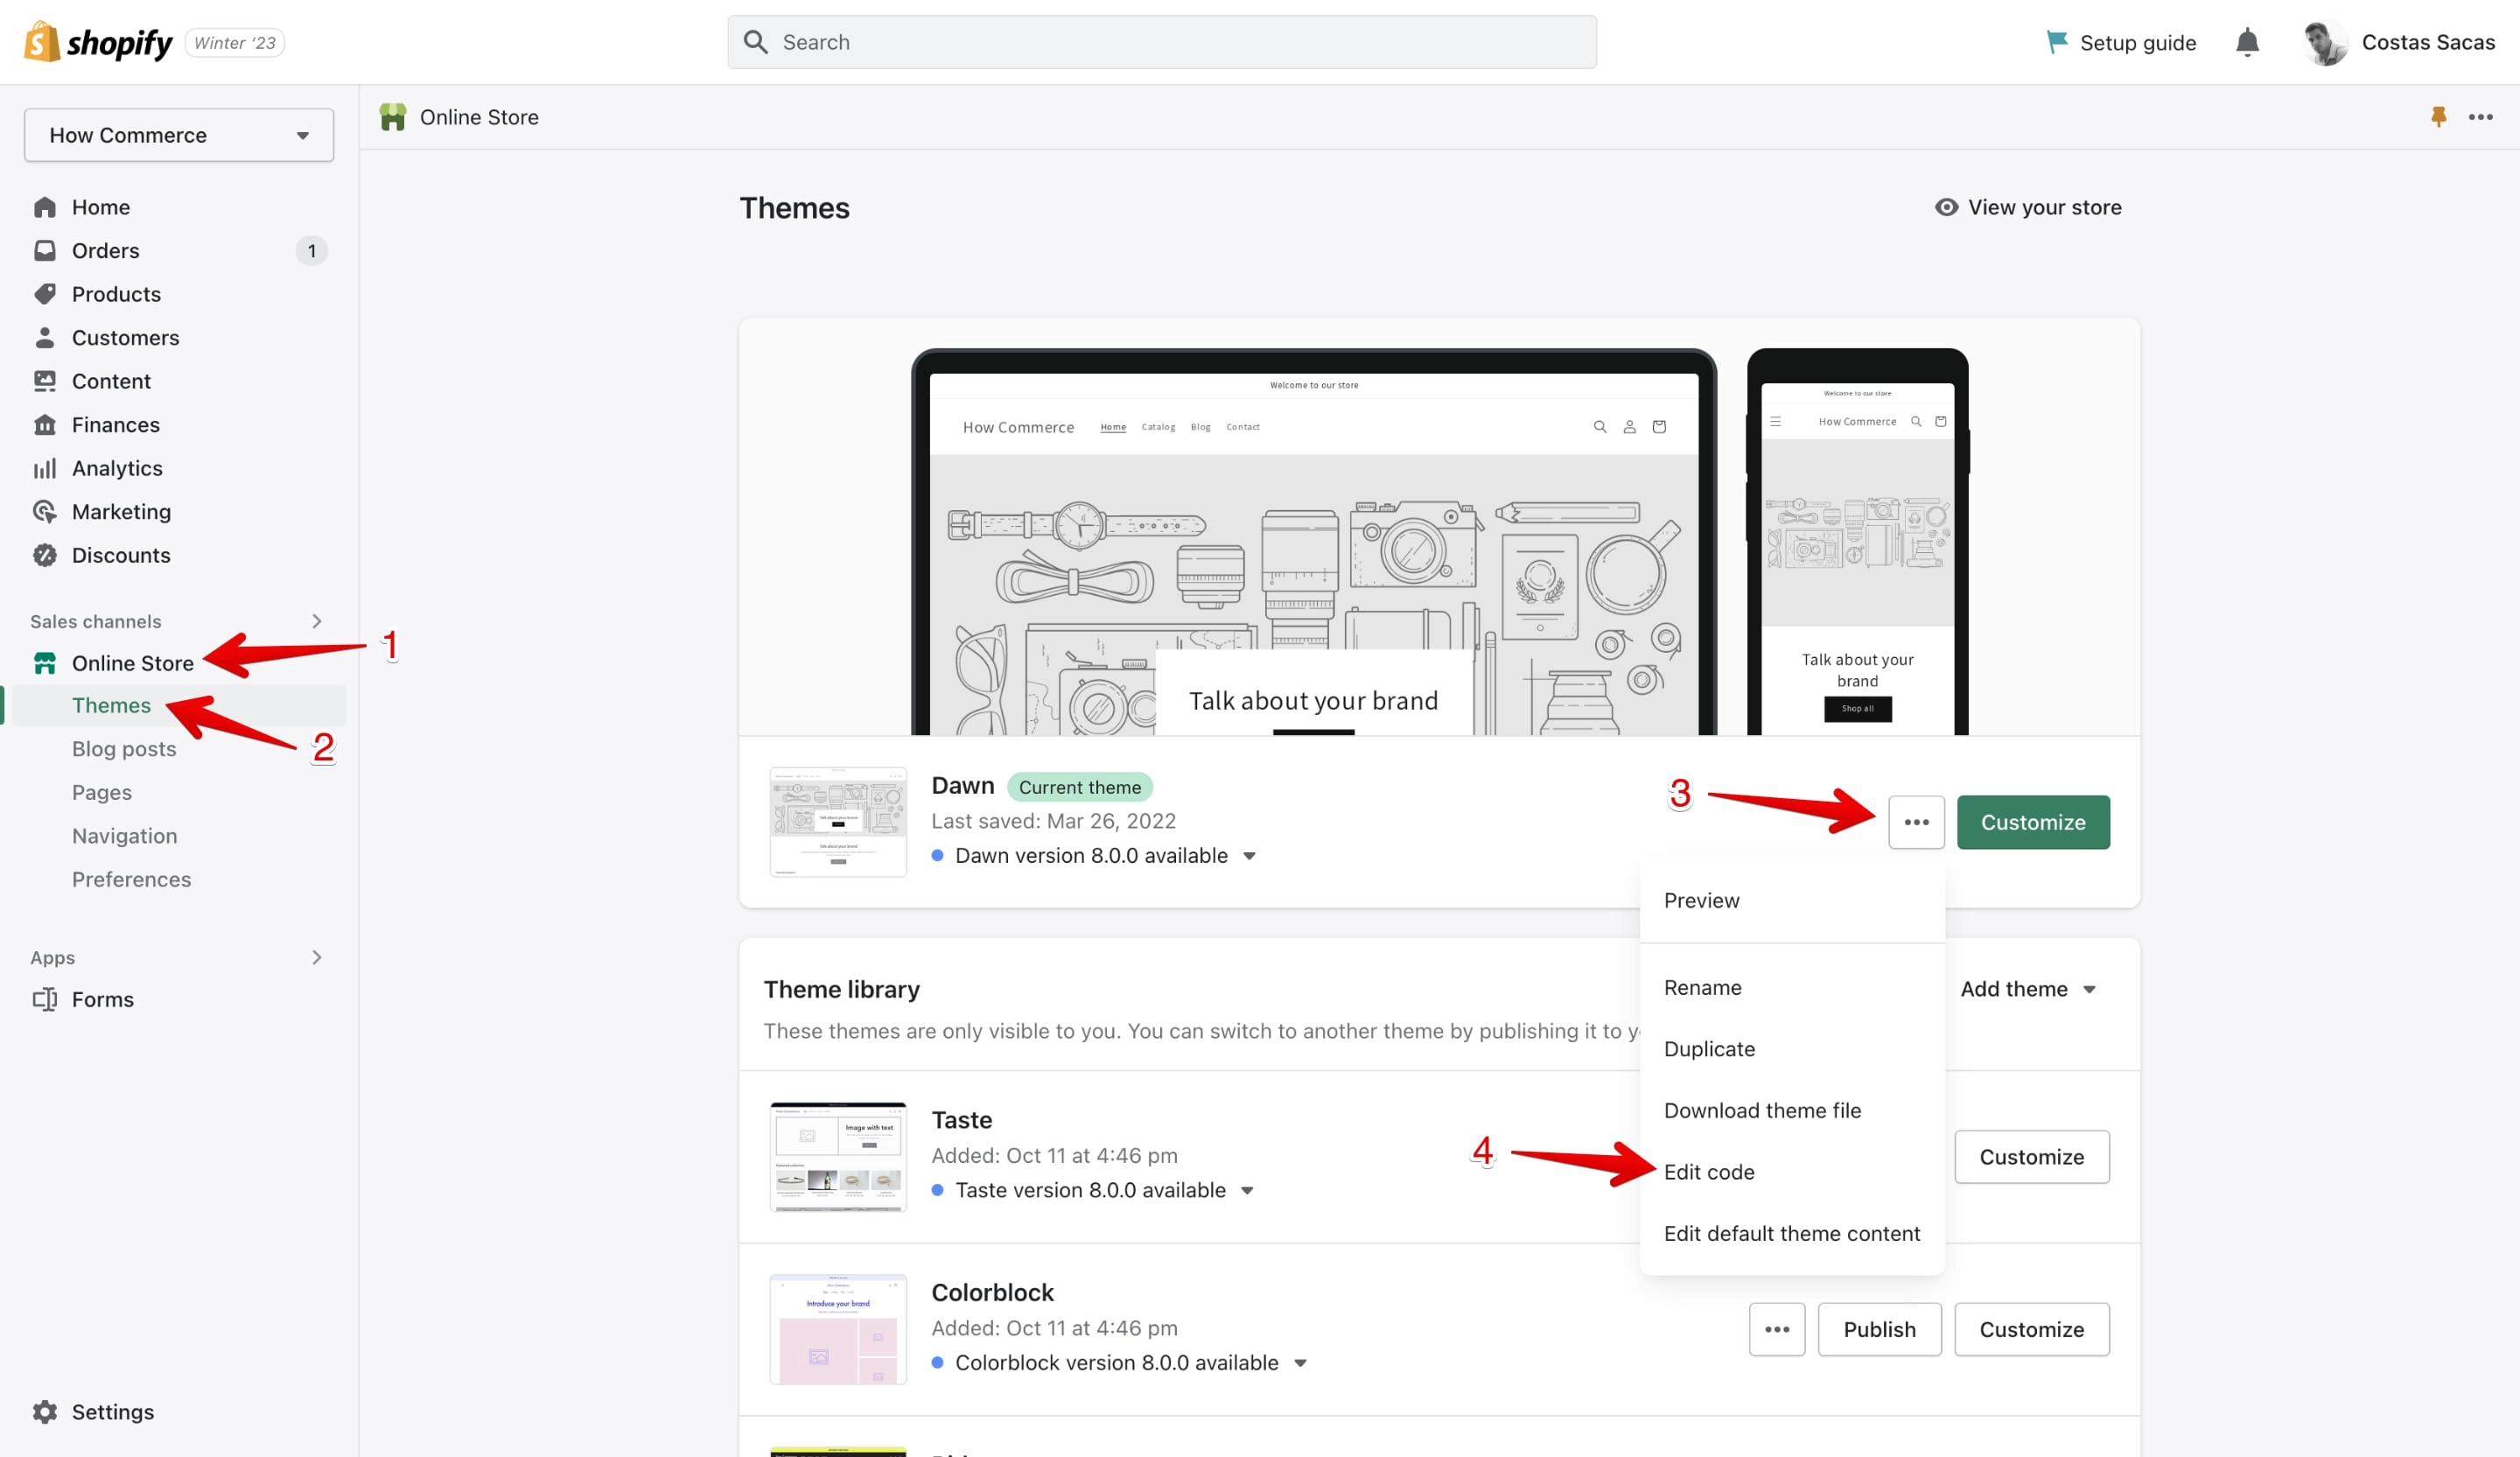The height and width of the screenshot is (1457, 2520).
Task: Click the Discounts badge icon
Action: 45,555
